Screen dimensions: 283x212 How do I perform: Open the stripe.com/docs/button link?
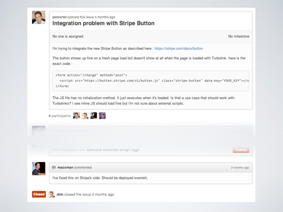(179, 49)
